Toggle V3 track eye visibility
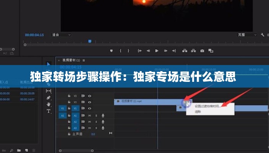 [89, 96]
